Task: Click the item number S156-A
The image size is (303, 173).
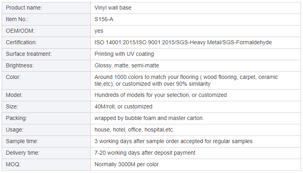Action: [x=104, y=19]
